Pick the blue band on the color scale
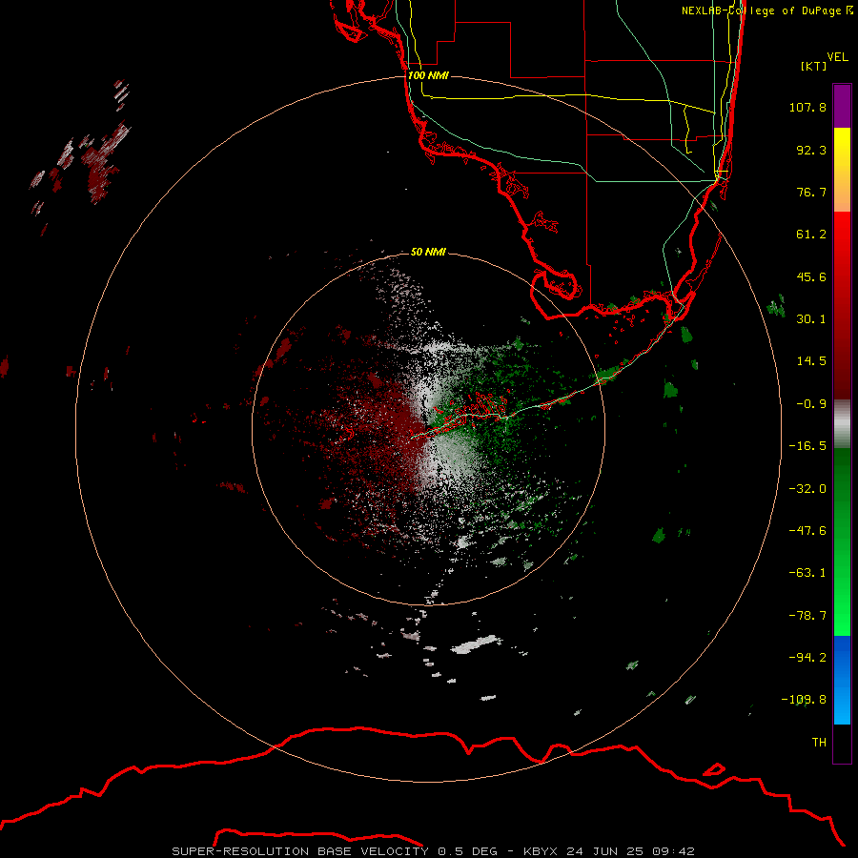The height and width of the screenshot is (858, 858). click(842, 680)
